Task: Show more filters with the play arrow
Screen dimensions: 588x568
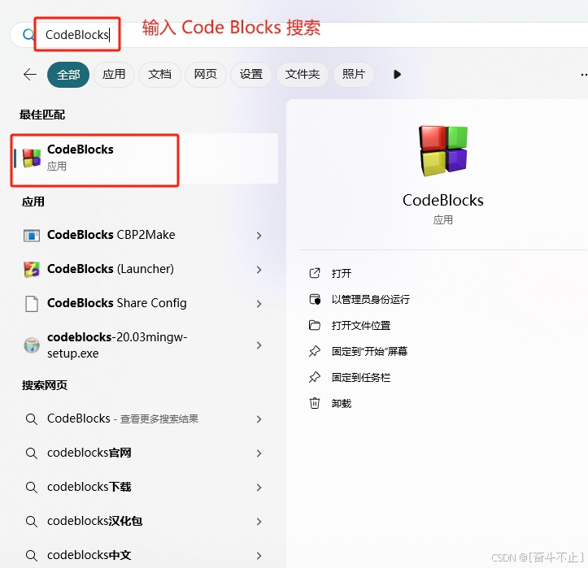Action: tap(397, 75)
